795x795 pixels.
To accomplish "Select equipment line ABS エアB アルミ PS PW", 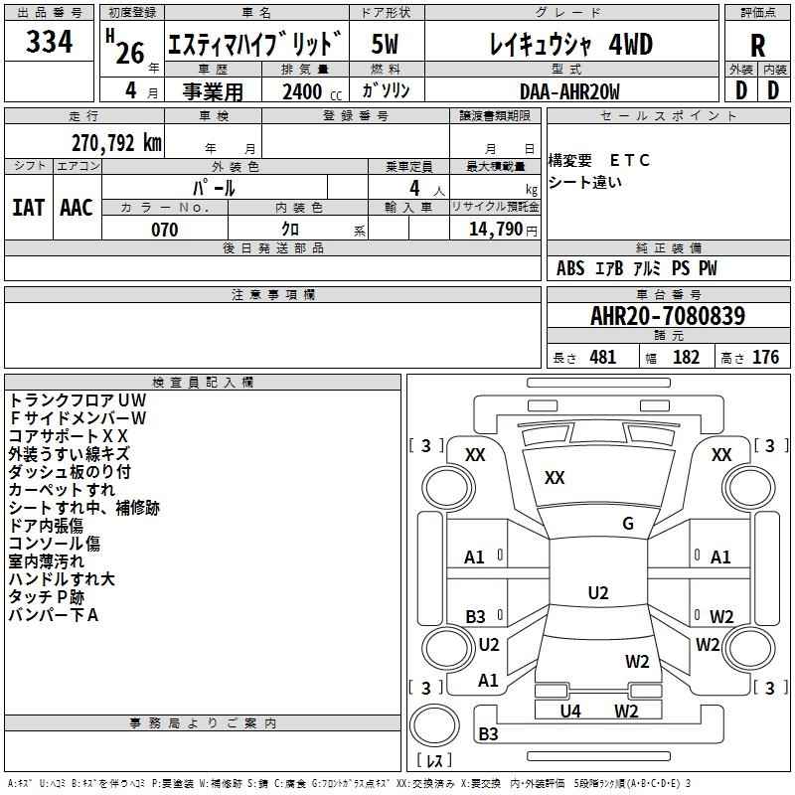I will coord(637,268).
